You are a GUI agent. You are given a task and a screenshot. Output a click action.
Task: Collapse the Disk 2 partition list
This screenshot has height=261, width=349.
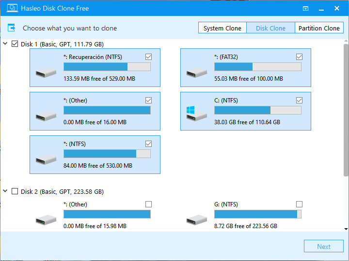pyautogui.click(x=5, y=191)
